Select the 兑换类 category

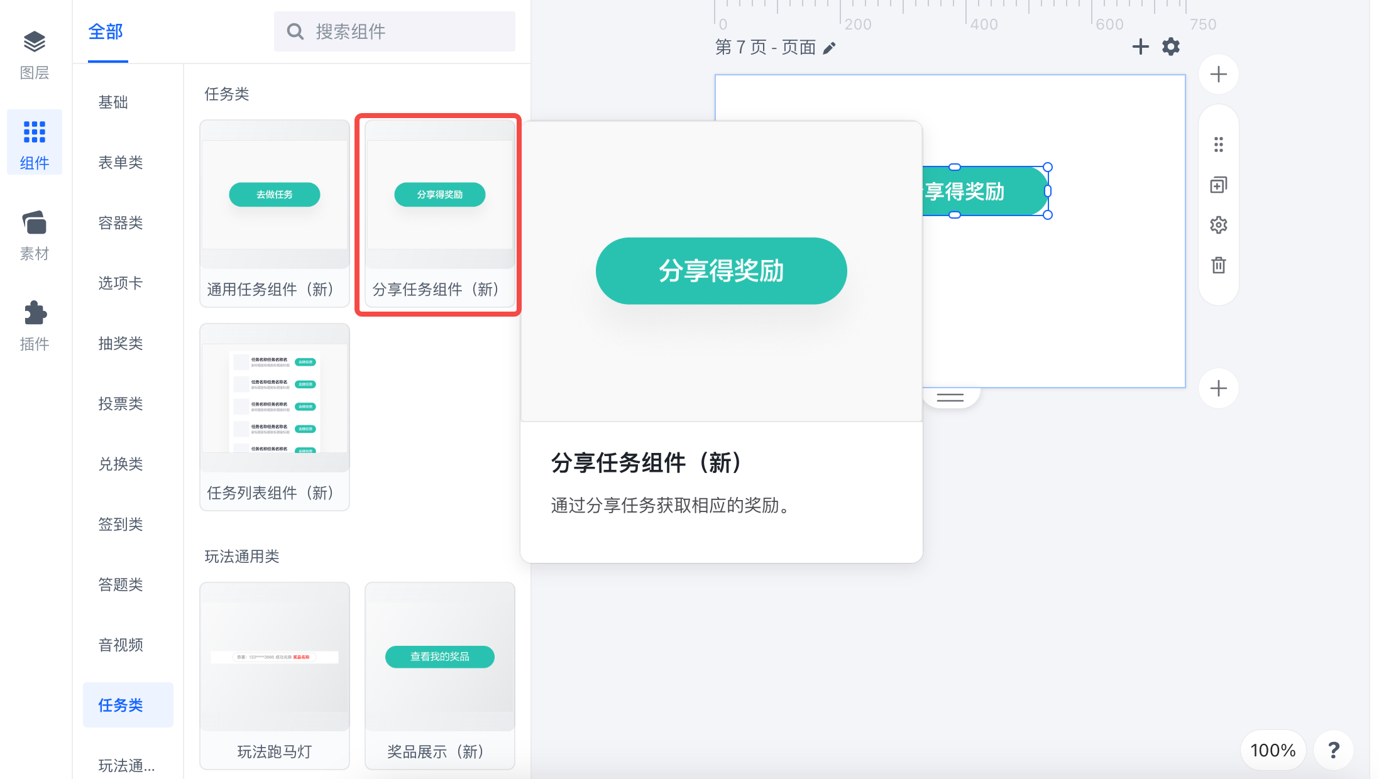(x=121, y=464)
